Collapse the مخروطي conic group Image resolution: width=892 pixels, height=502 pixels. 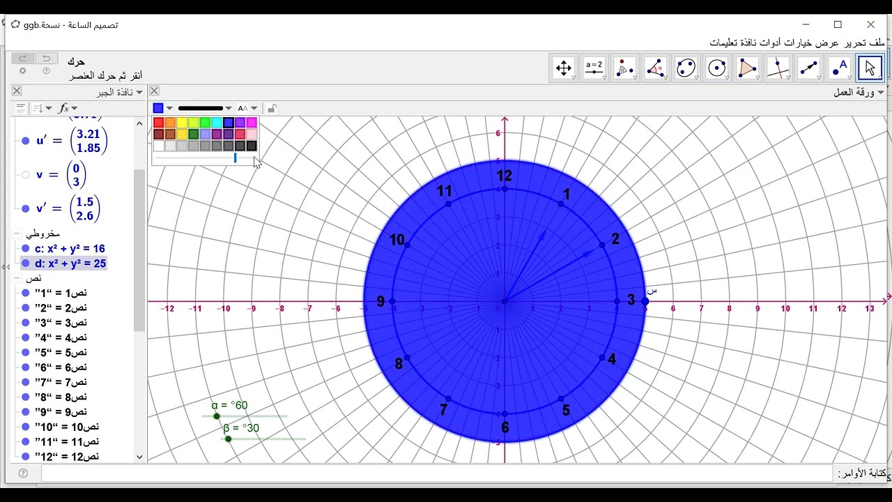[x=17, y=234]
